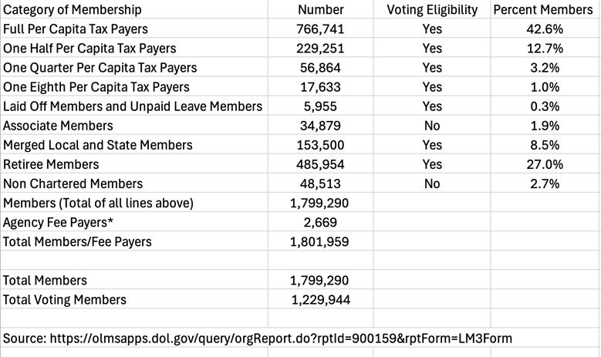Click the olmsapps.dol.gov source URL

[x=281, y=338]
